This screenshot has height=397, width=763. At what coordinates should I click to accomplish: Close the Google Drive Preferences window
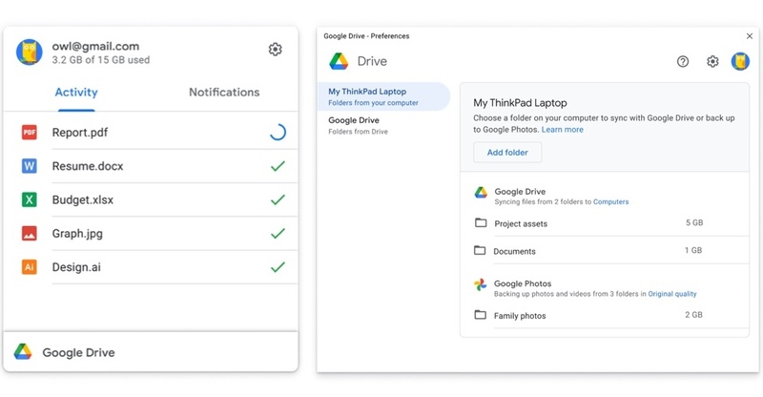pyautogui.click(x=750, y=36)
